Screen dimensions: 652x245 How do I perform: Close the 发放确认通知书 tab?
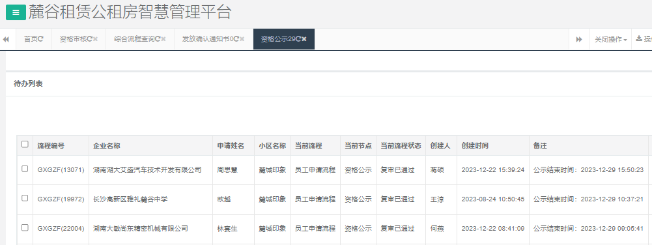point(242,39)
